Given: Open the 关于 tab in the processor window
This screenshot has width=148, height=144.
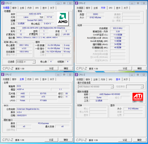Looking at the screenshot, I should pos(52,8).
